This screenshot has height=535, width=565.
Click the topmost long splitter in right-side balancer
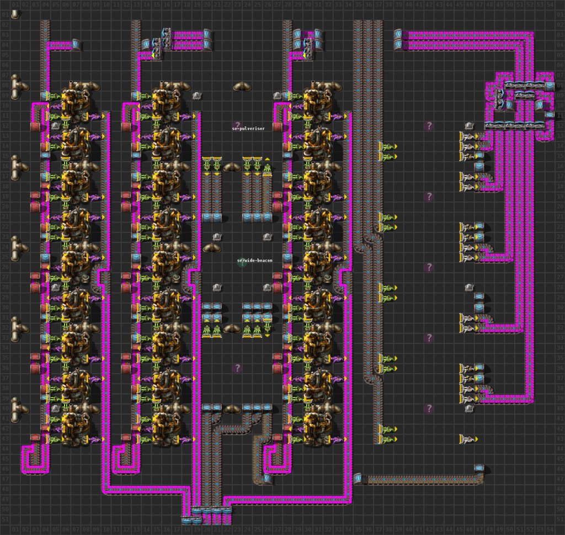click(x=524, y=86)
